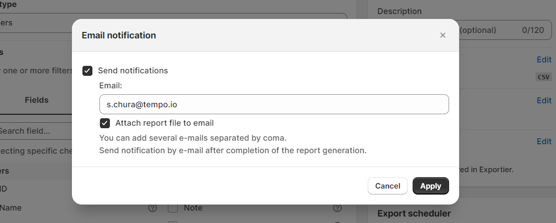Viewport: 556px width, 223px height.
Task: Apply the email notification settings
Action: tap(431, 186)
